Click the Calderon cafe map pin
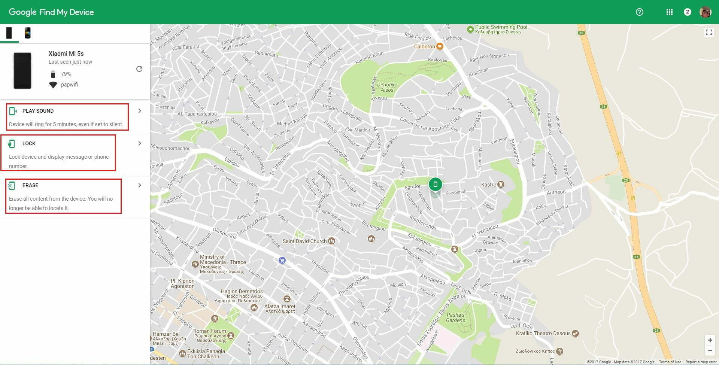This screenshot has width=719, height=365. [440, 46]
